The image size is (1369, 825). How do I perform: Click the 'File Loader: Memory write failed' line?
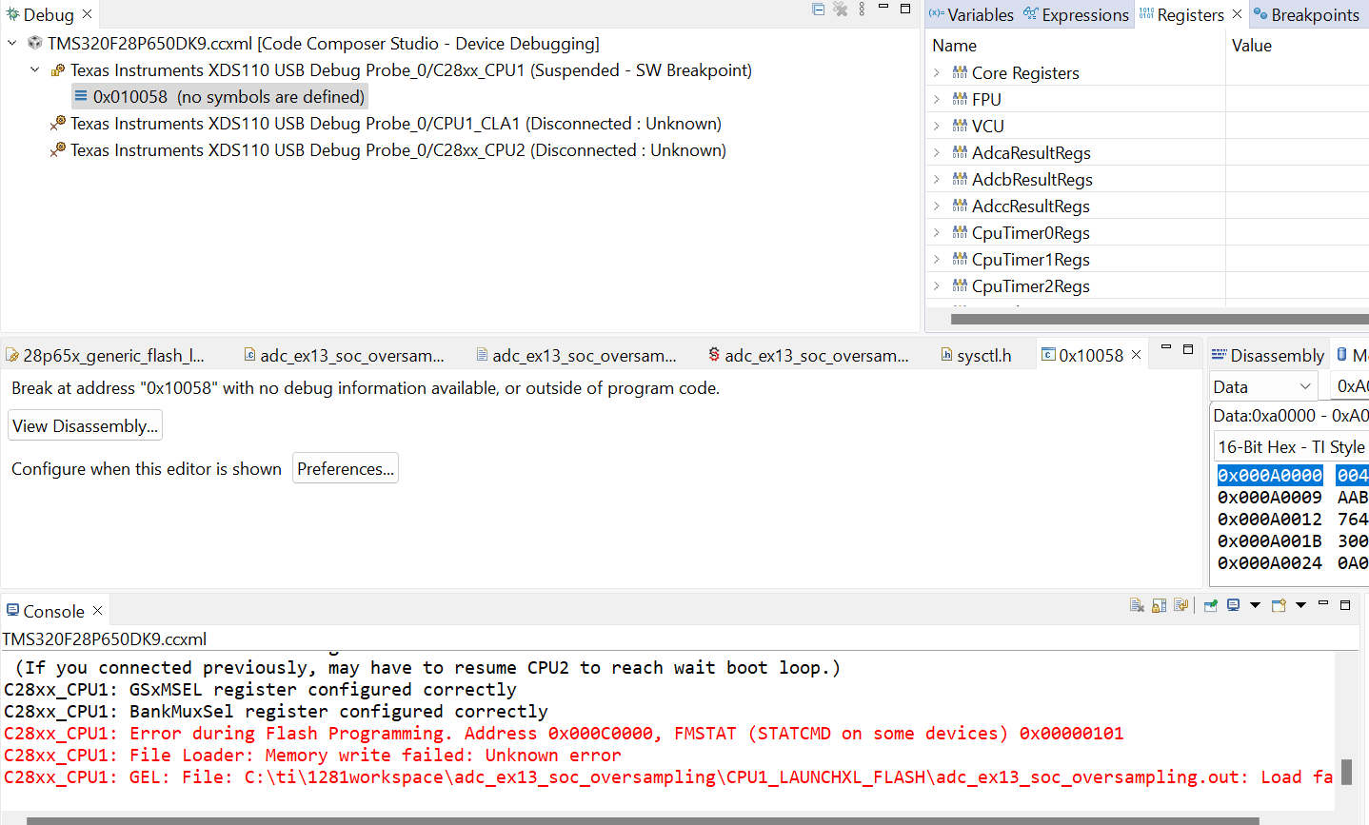(312, 755)
